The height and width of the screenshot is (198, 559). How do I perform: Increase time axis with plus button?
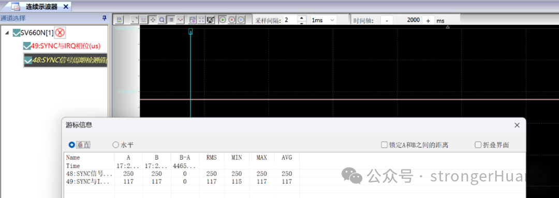click(428, 20)
